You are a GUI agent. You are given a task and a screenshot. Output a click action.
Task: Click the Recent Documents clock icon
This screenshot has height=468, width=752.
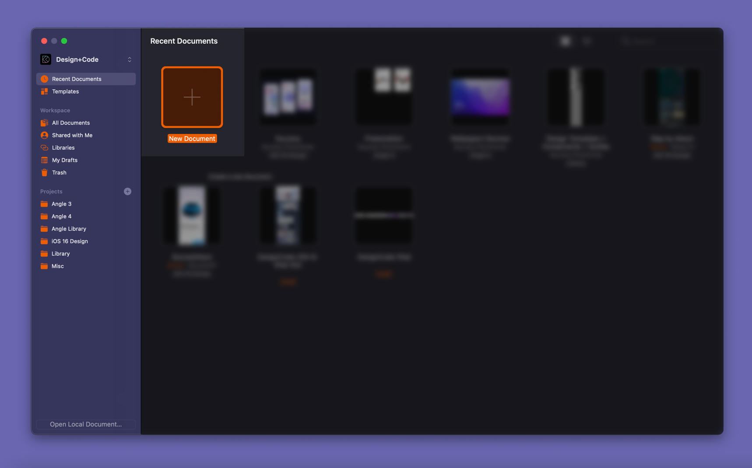point(44,79)
